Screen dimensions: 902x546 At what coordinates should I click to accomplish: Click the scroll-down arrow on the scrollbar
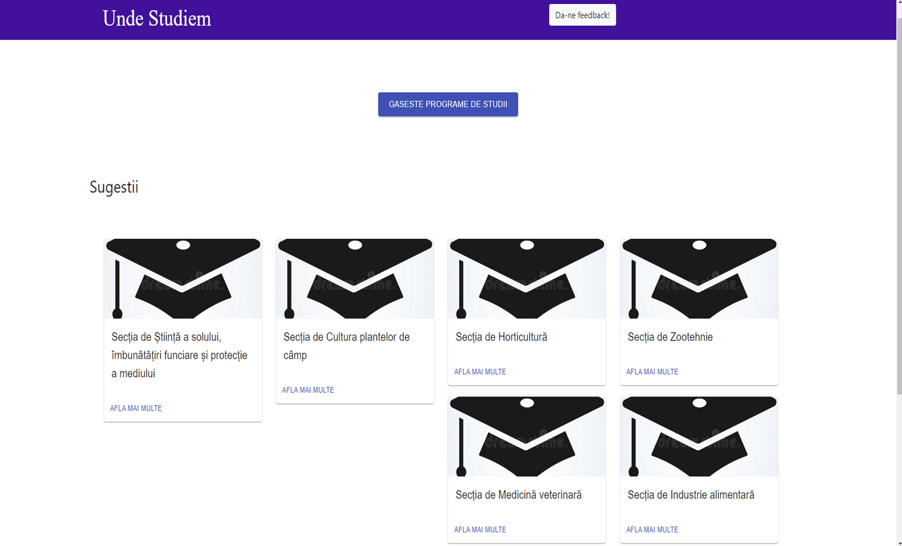point(898,541)
